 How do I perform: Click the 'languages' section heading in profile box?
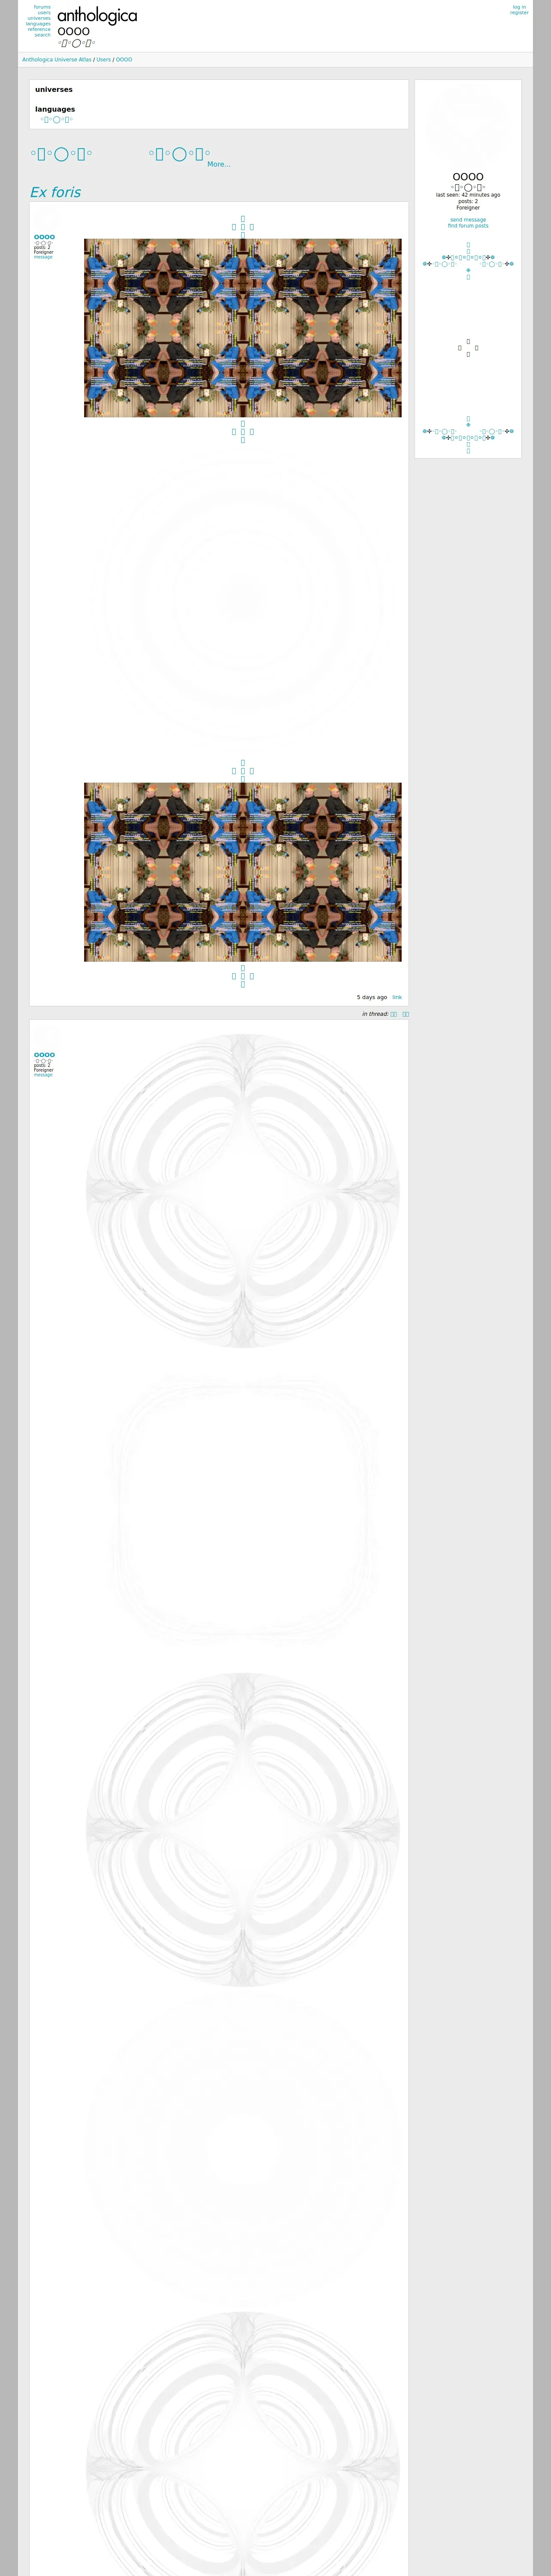pos(55,109)
